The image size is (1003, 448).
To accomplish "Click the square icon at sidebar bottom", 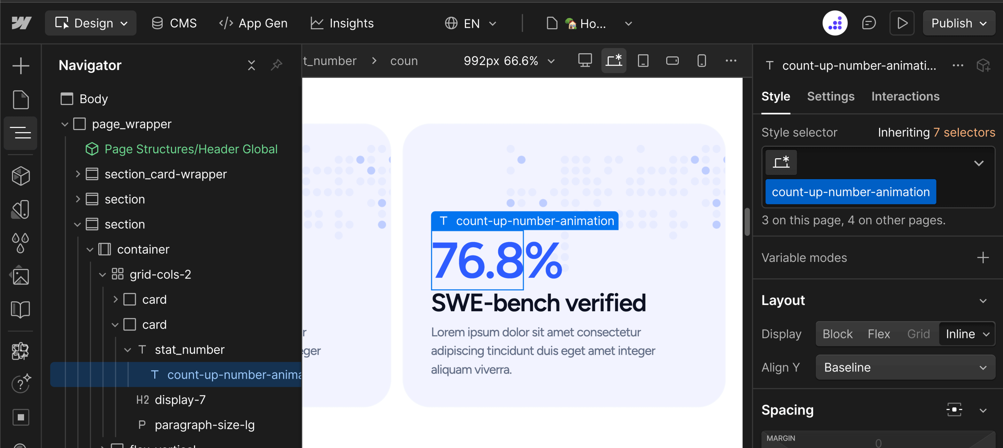I will coord(21,417).
